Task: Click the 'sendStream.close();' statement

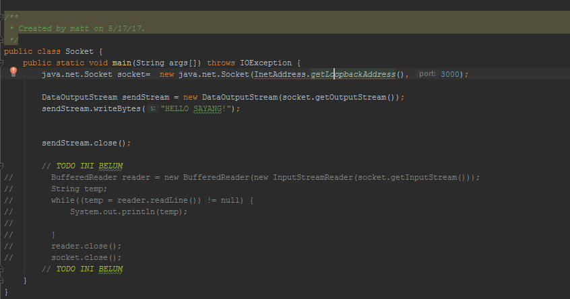Action: [x=86, y=143]
